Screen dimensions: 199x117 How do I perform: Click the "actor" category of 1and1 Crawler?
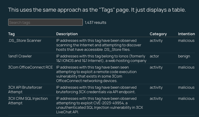(154, 56)
